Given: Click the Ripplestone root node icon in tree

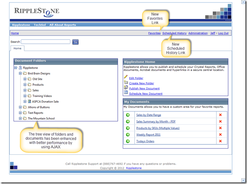Looking at the screenshot, I should click(x=20, y=68).
